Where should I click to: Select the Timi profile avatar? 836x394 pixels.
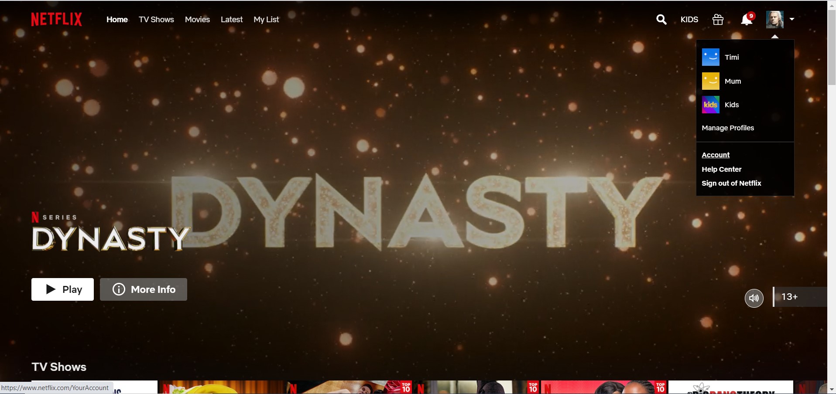click(710, 57)
